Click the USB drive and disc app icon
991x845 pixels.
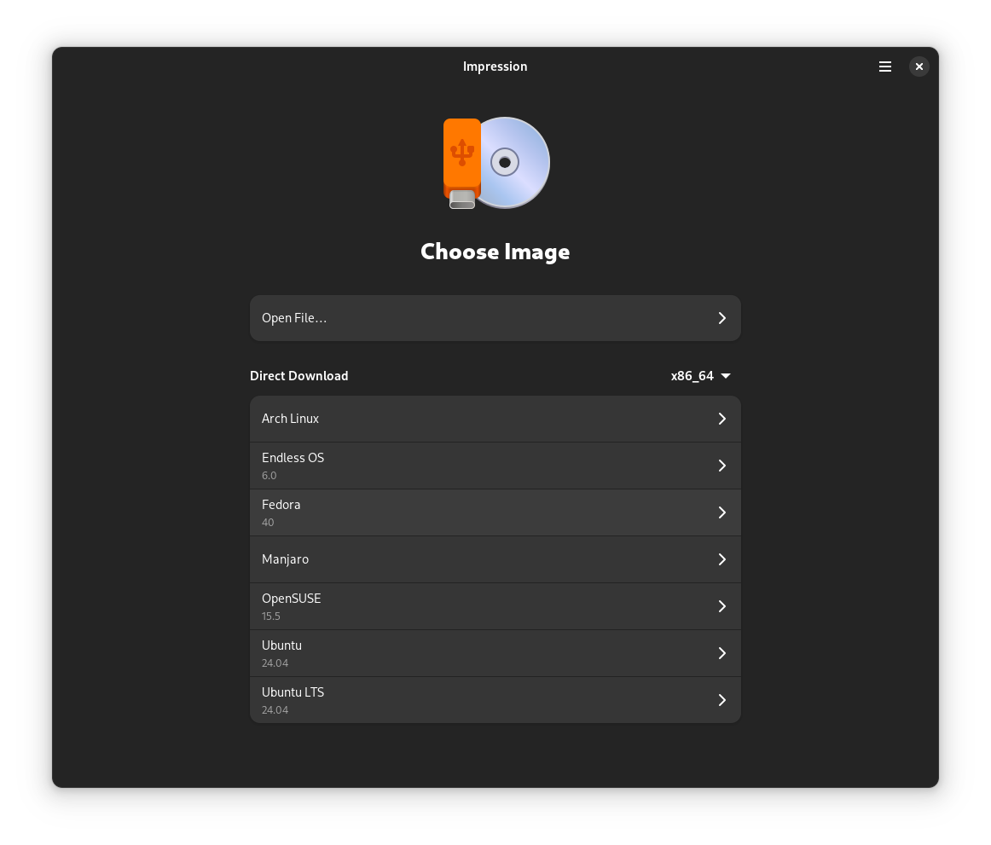pos(495,163)
